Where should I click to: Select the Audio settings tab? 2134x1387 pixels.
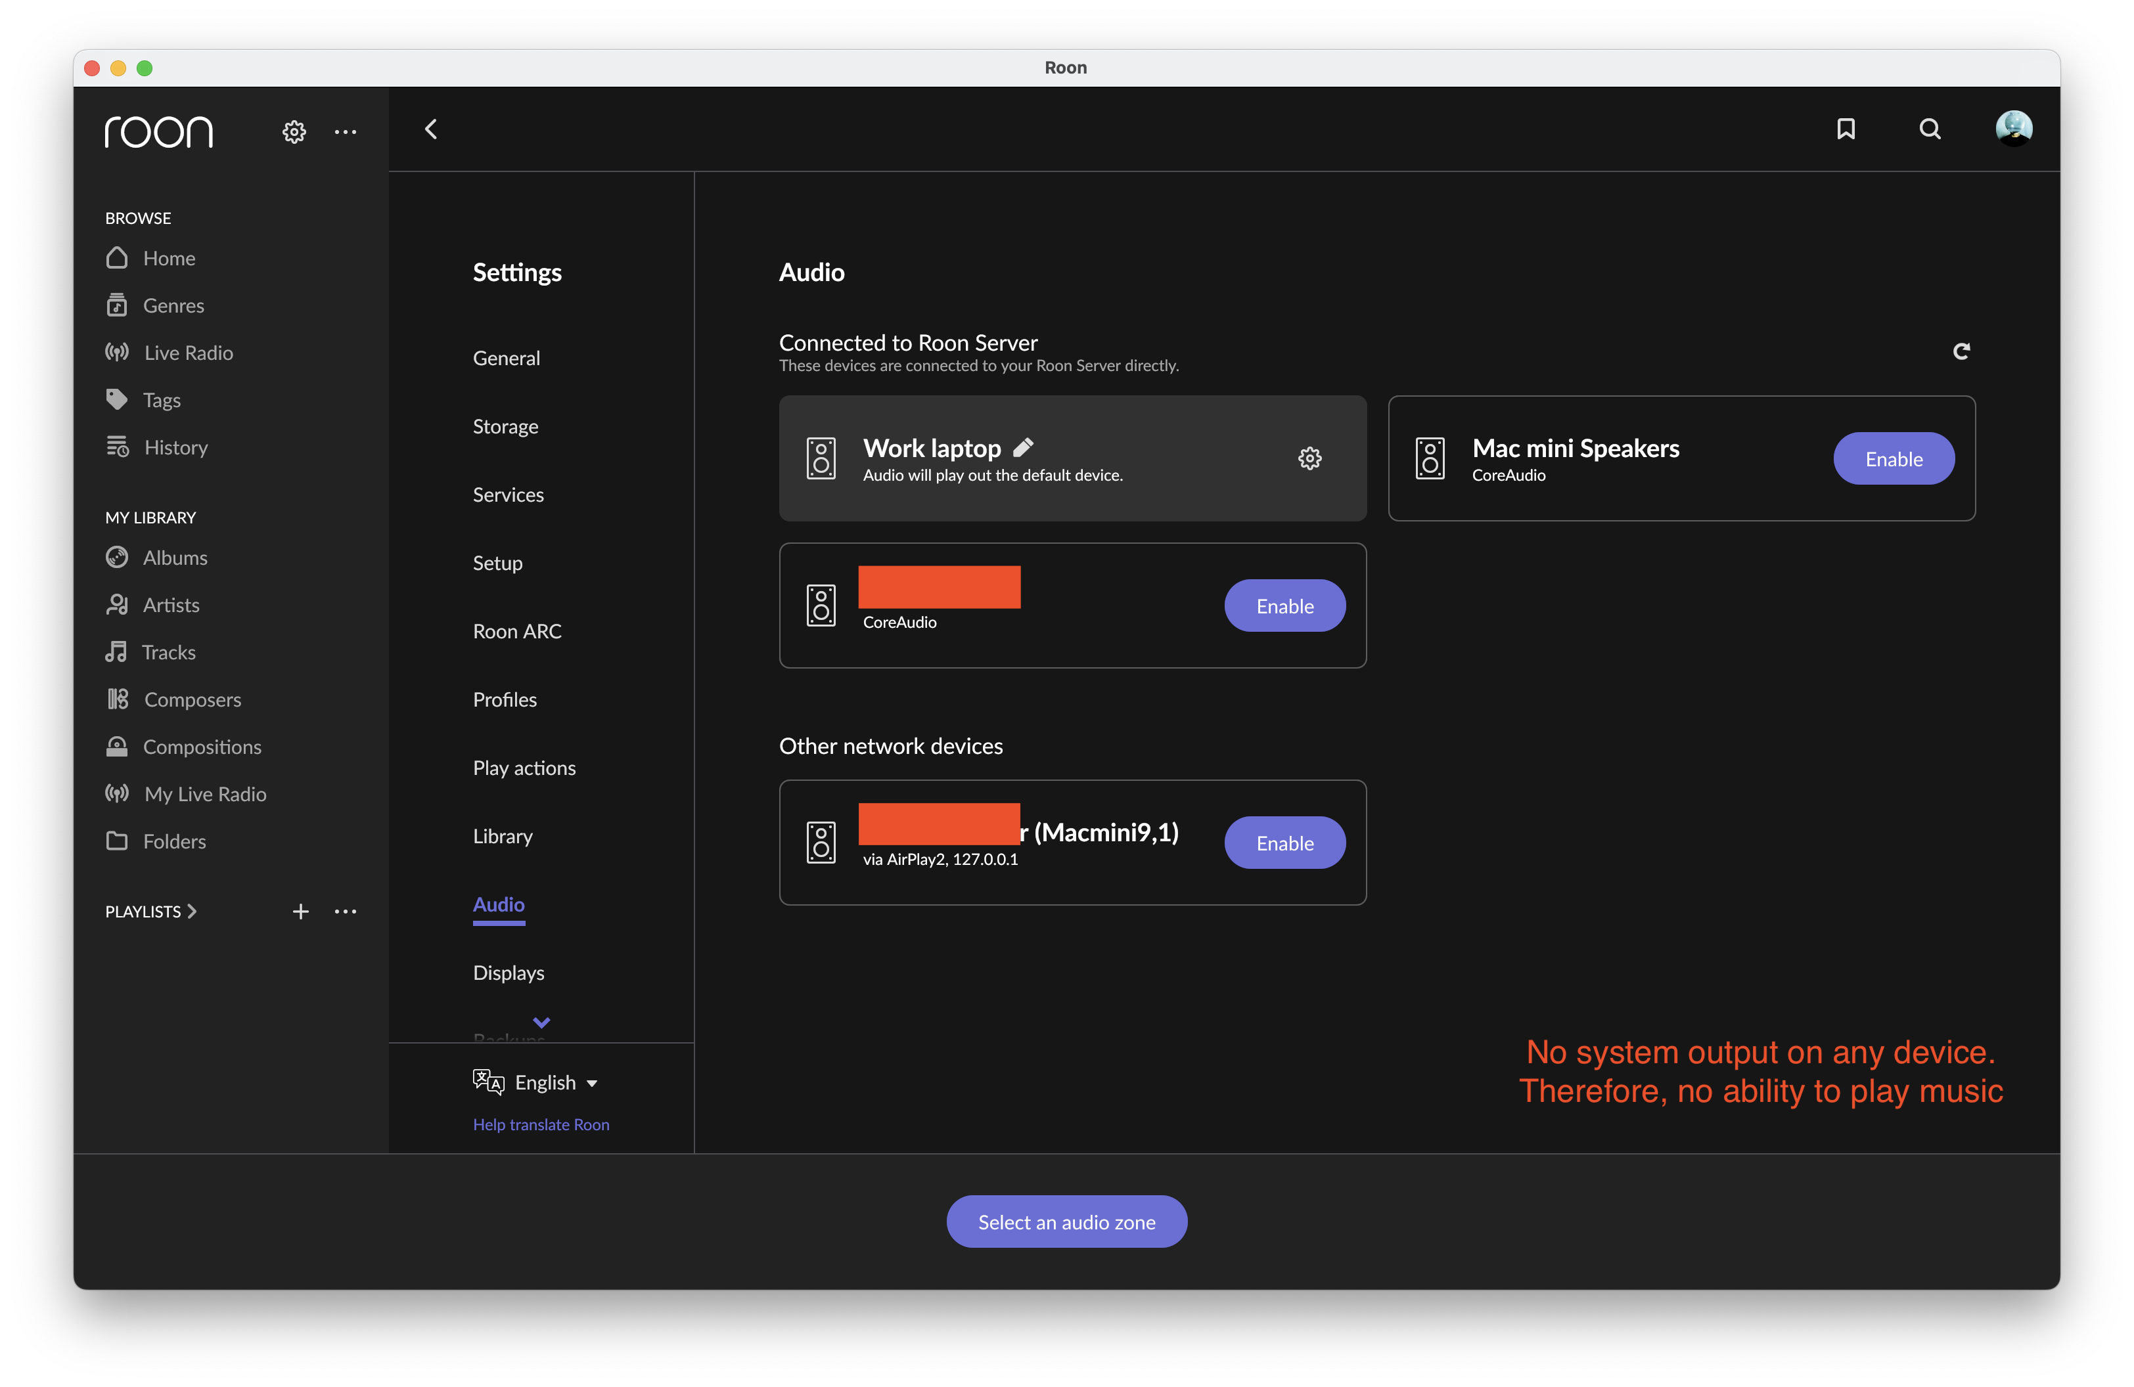[x=499, y=904]
